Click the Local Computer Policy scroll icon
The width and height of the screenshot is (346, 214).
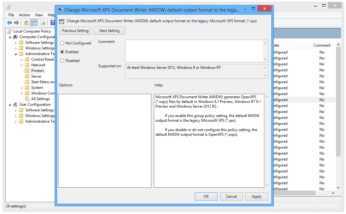[x=9, y=31]
